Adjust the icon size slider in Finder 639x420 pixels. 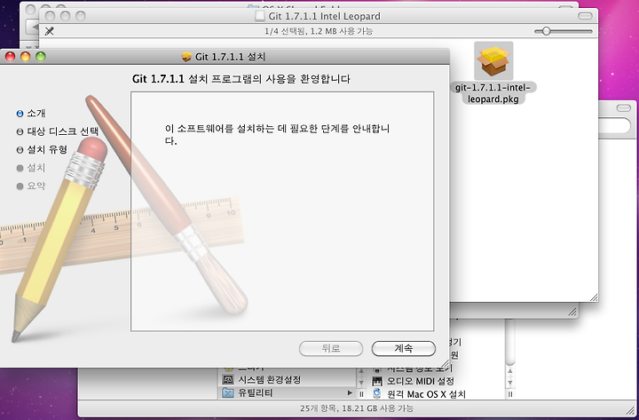pos(547,31)
